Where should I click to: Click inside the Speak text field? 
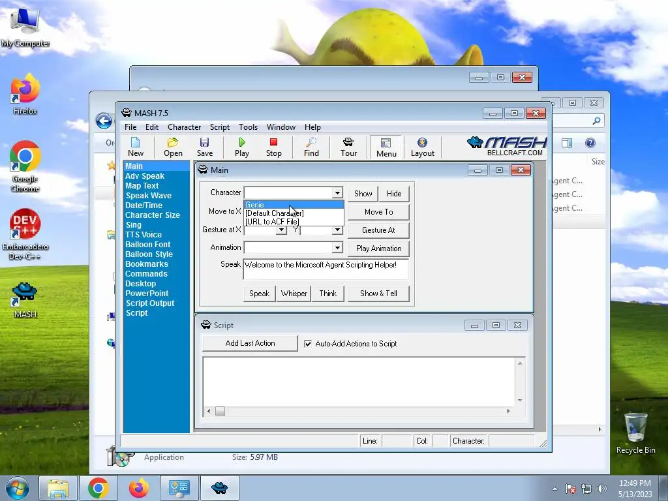[x=326, y=269]
